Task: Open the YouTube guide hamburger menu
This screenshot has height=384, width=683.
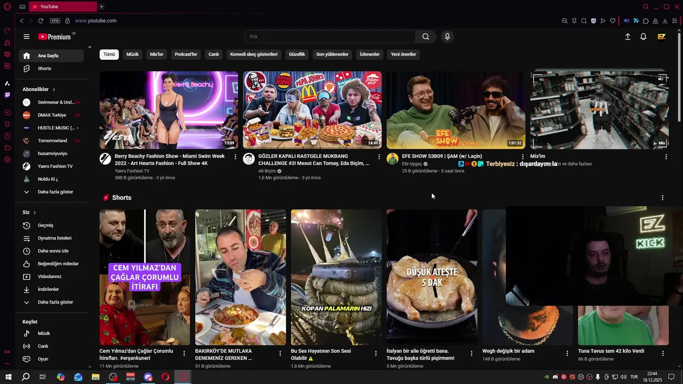Action: click(27, 37)
